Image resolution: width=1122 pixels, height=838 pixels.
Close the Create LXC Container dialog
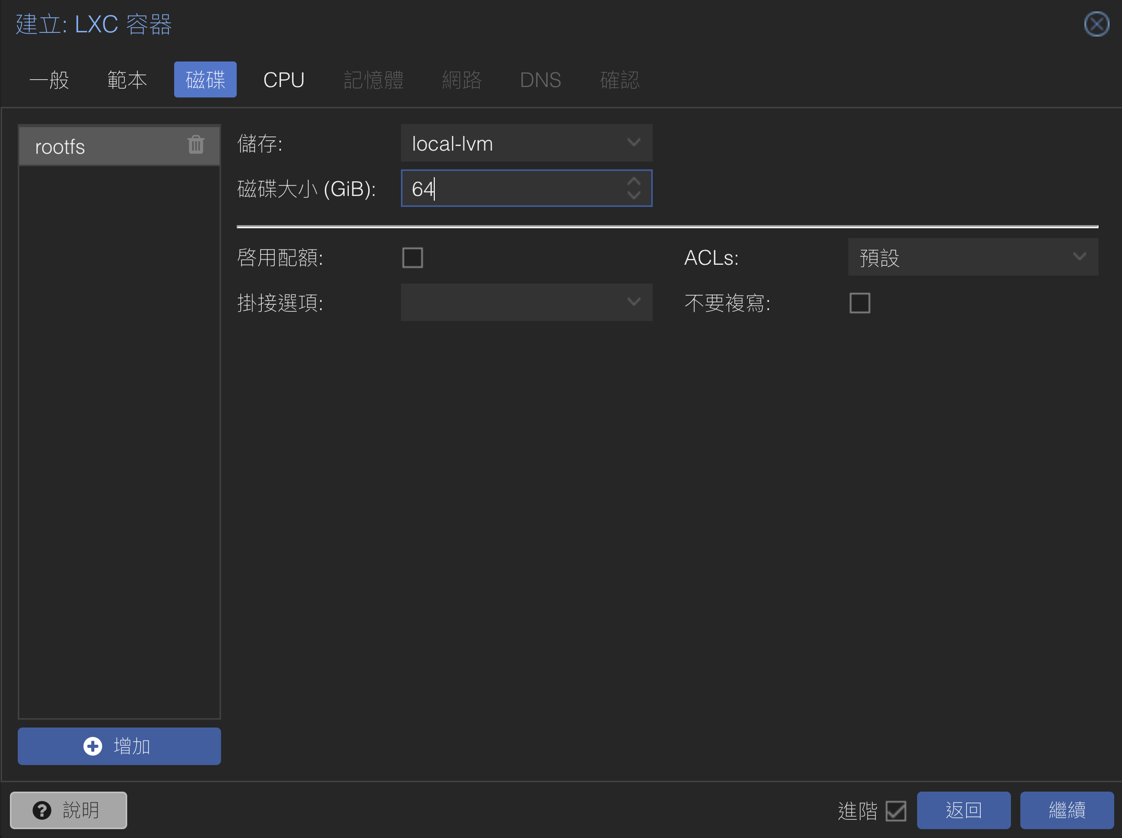click(1096, 24)
